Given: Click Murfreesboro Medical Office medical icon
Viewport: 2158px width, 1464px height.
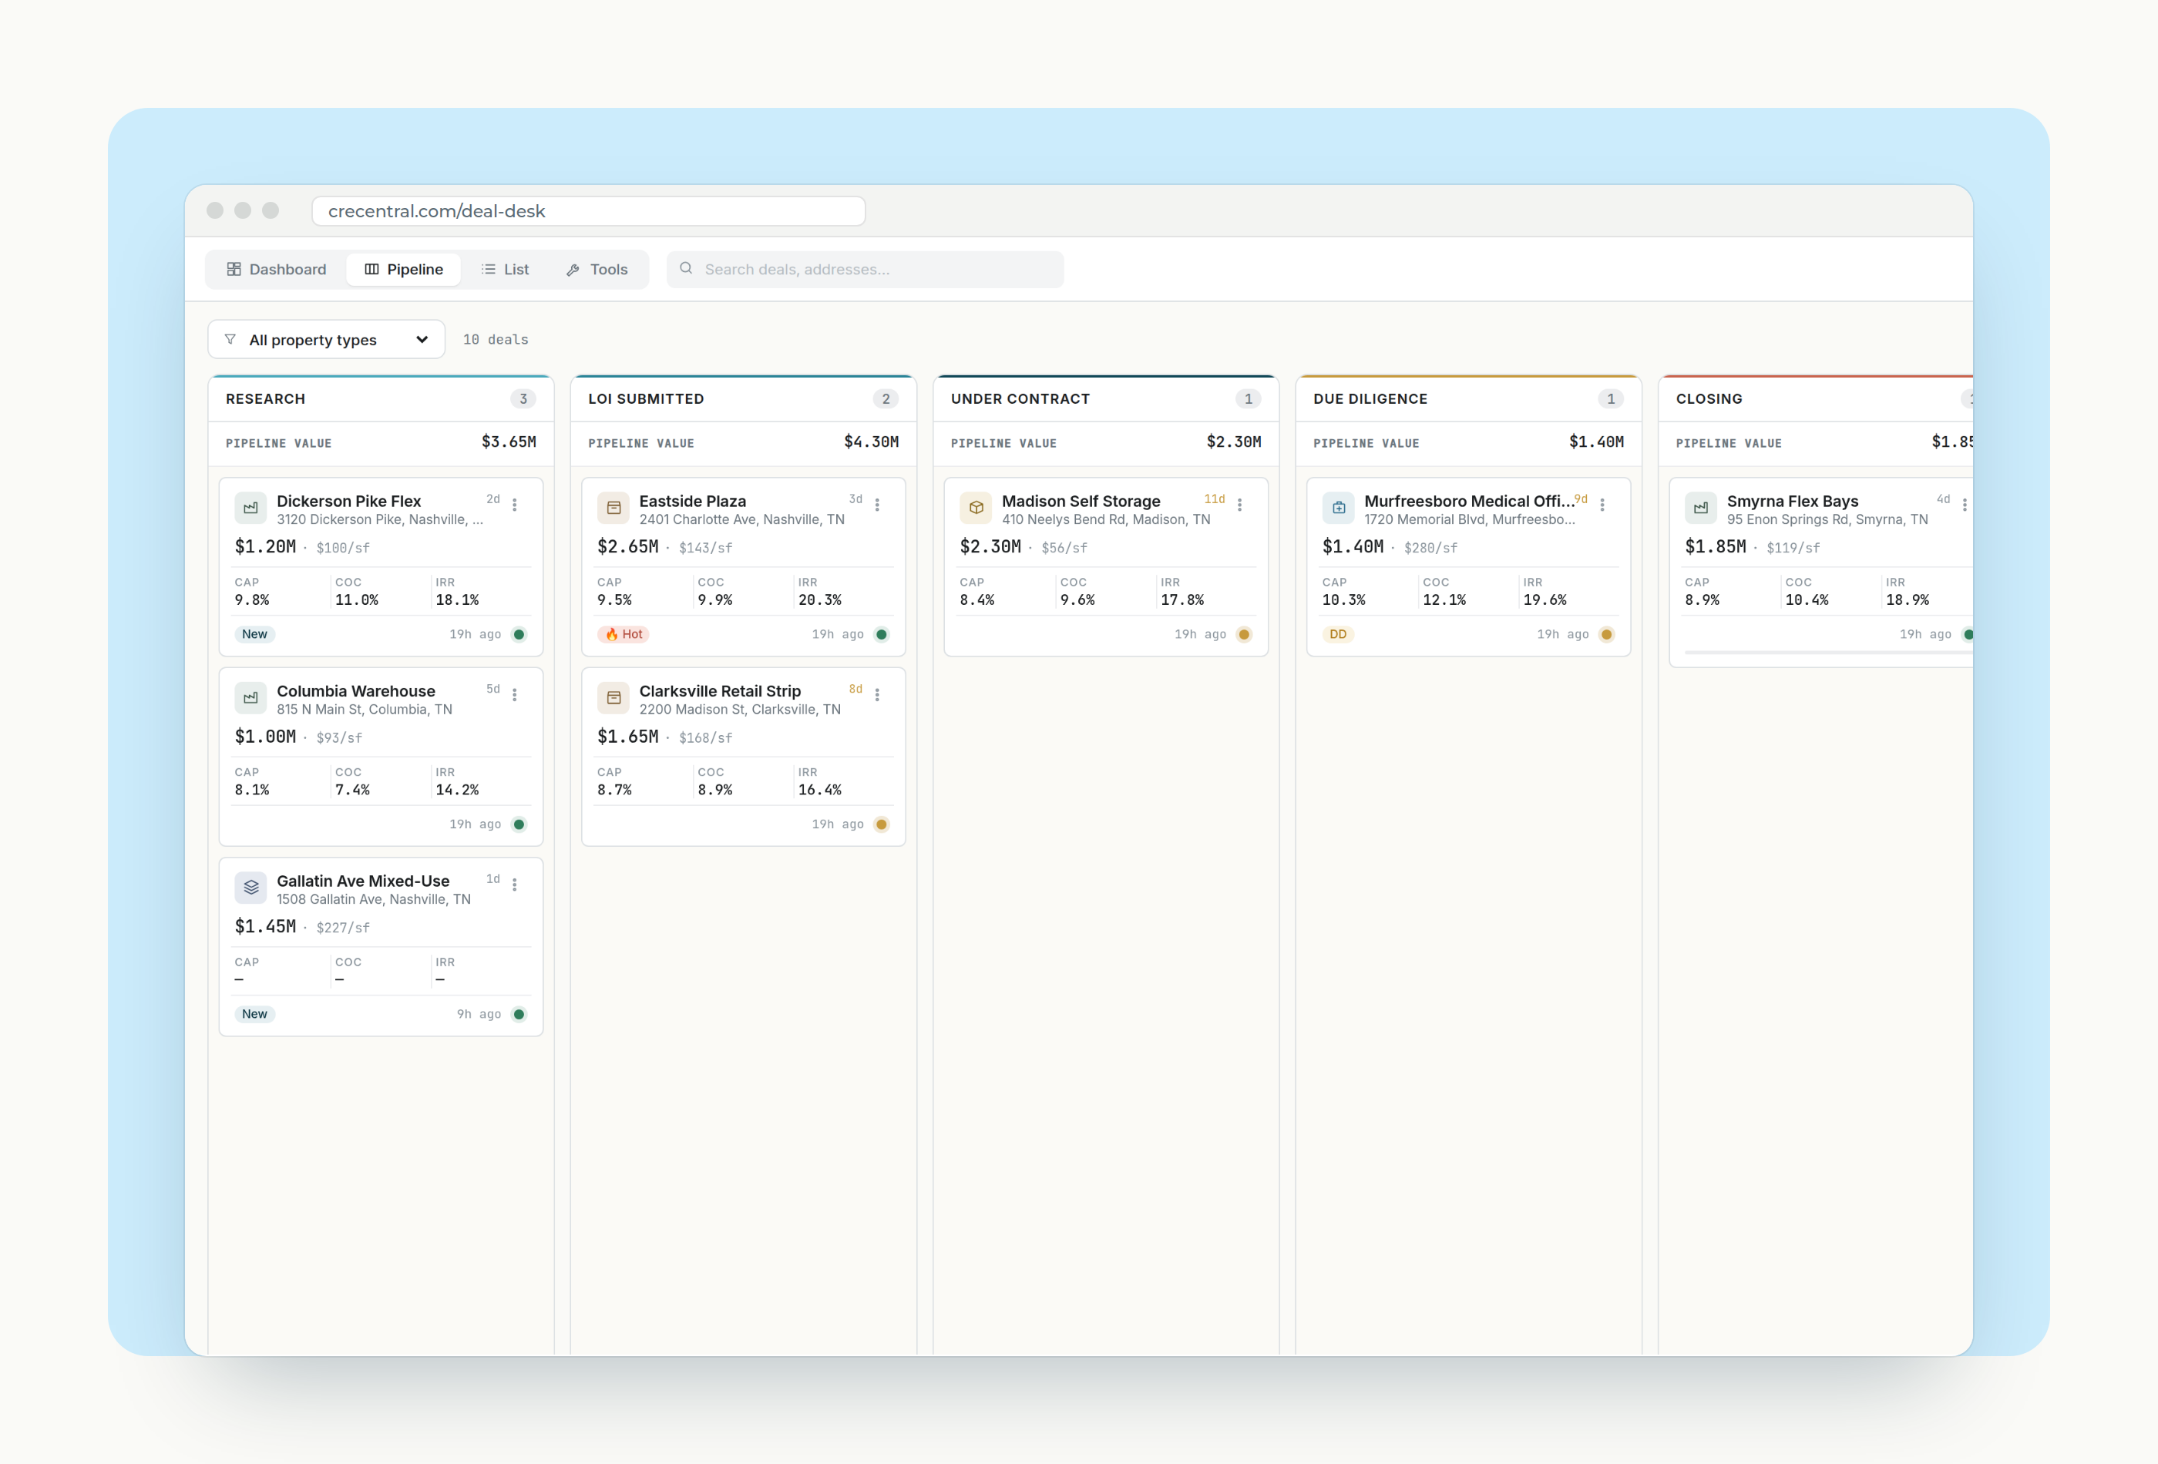Looking at the screenshot, I should (x=1338, y=508).
